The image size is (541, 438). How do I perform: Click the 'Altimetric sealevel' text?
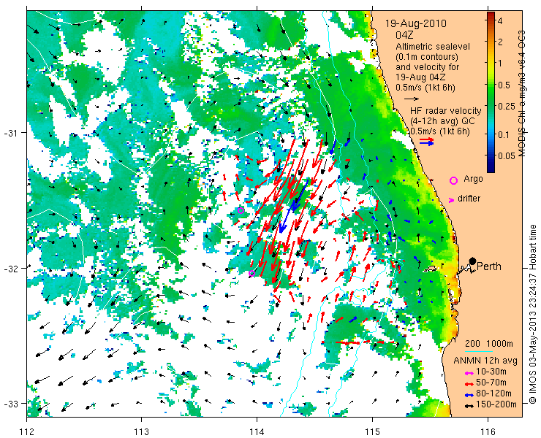tap(433, 46)
